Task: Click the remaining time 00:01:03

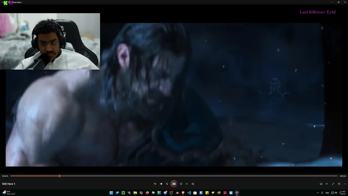Action: [x=343, y=176]
